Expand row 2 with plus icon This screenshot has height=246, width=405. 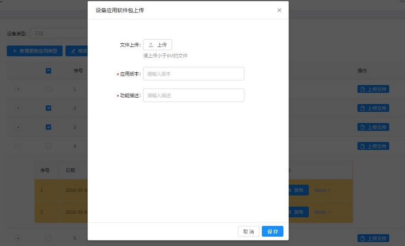click(x=18, y=108)
